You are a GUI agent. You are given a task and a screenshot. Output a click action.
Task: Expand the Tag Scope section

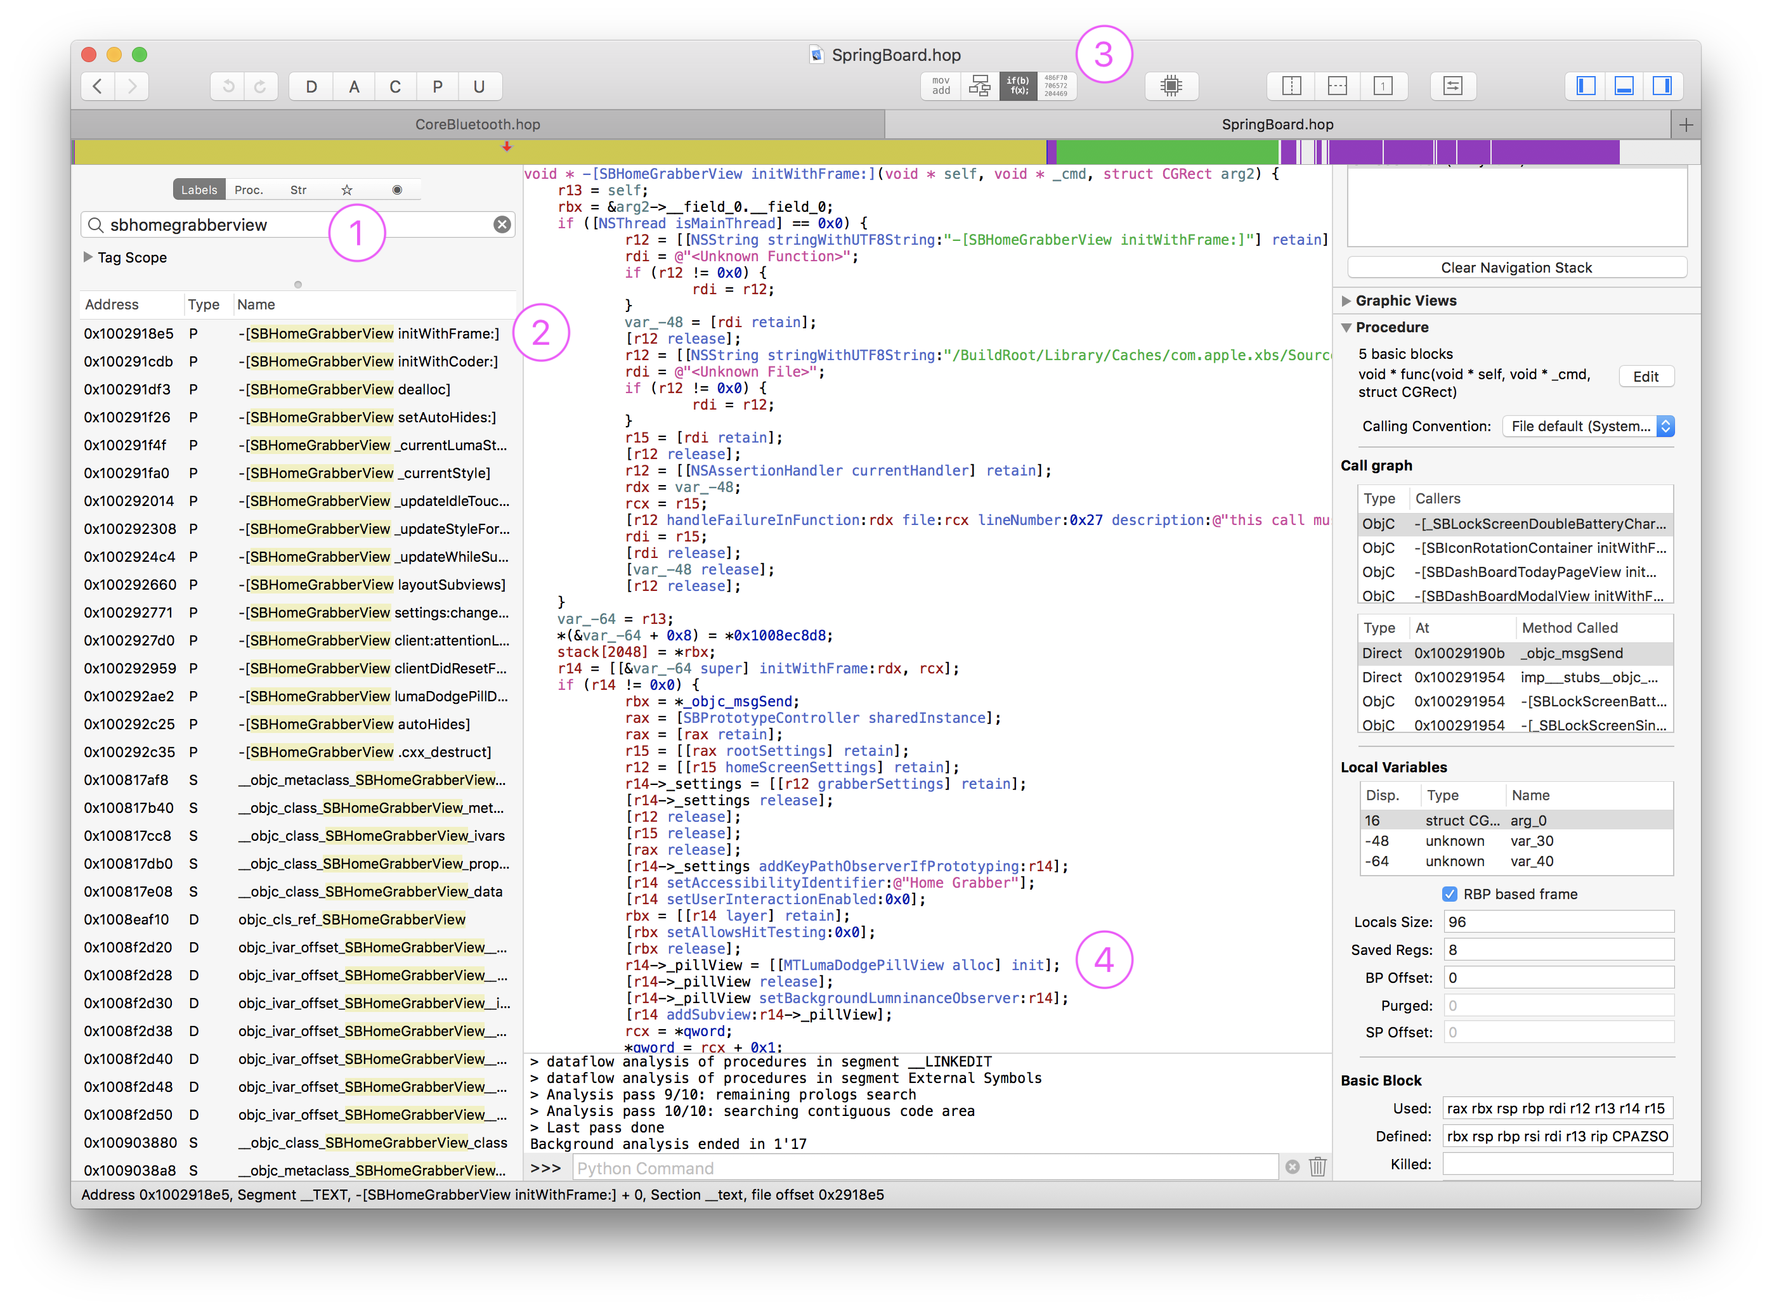pyautogui.click(x=88, y=257)
